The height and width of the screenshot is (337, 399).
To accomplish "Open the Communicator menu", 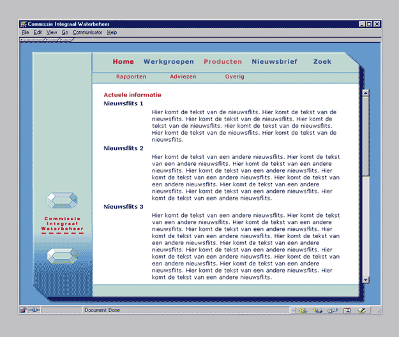I will (87, 32).
